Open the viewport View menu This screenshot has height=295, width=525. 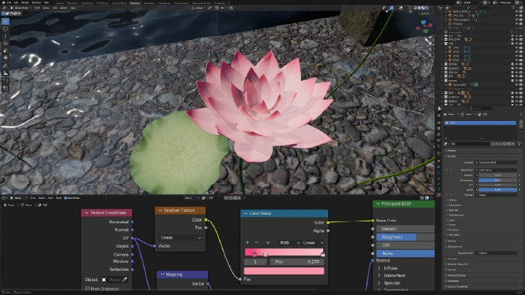[37, 8]
